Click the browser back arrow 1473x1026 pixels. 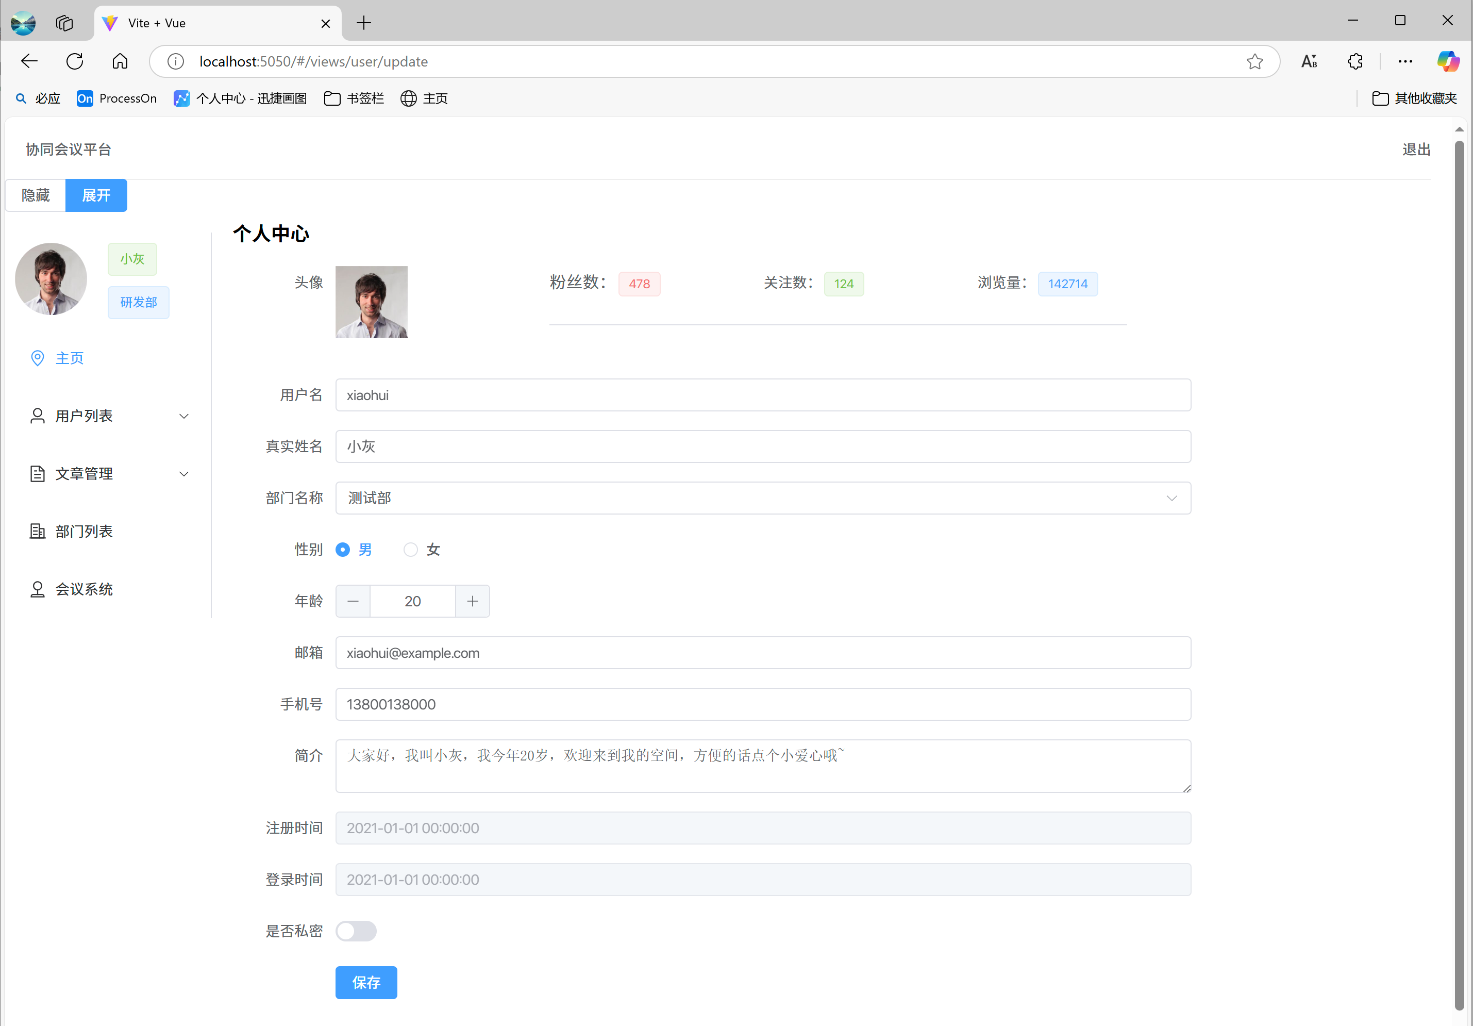click(x=29, y=61)
